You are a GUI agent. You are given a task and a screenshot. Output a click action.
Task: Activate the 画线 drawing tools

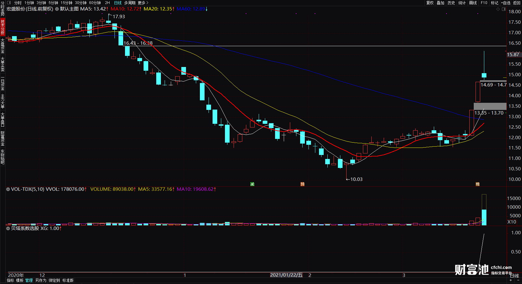(x=473, y=3)
